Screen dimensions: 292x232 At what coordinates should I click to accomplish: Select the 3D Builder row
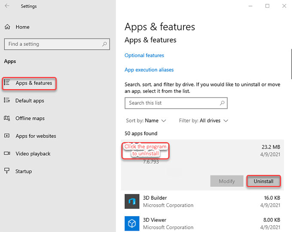tap(202, 201)
